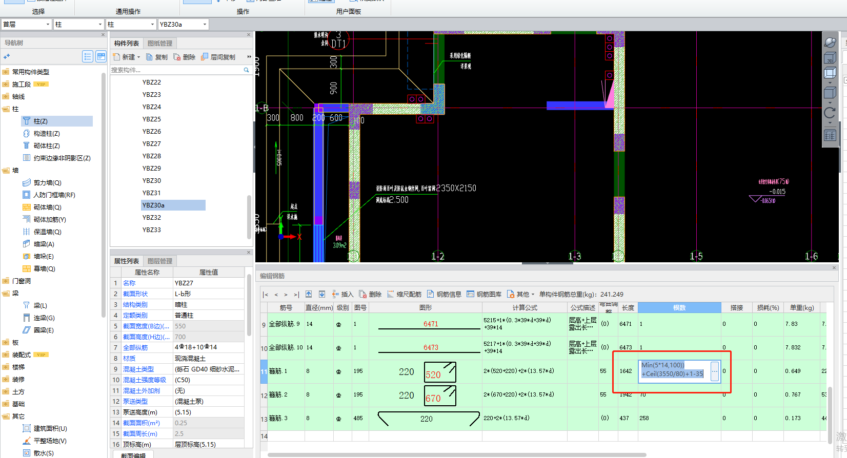Screen dimensions: 847x458
Task: Expand the 板 folder
Action: coord(6,343)
